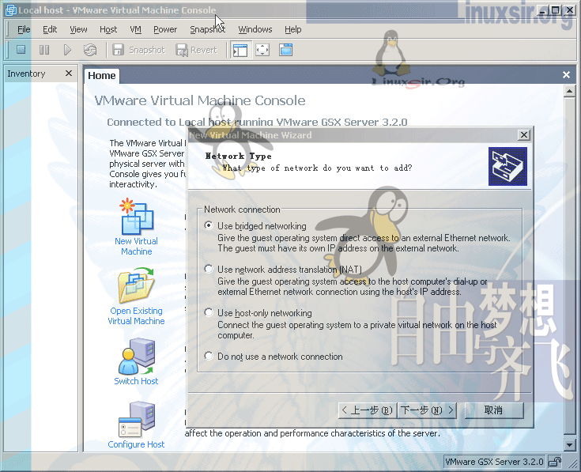This screenshot has width=581, height=472.
Task: Switch to the Home tab
Action: [101, 76]
